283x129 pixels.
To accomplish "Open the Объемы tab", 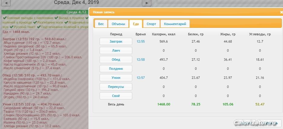I will click(118, 24).
